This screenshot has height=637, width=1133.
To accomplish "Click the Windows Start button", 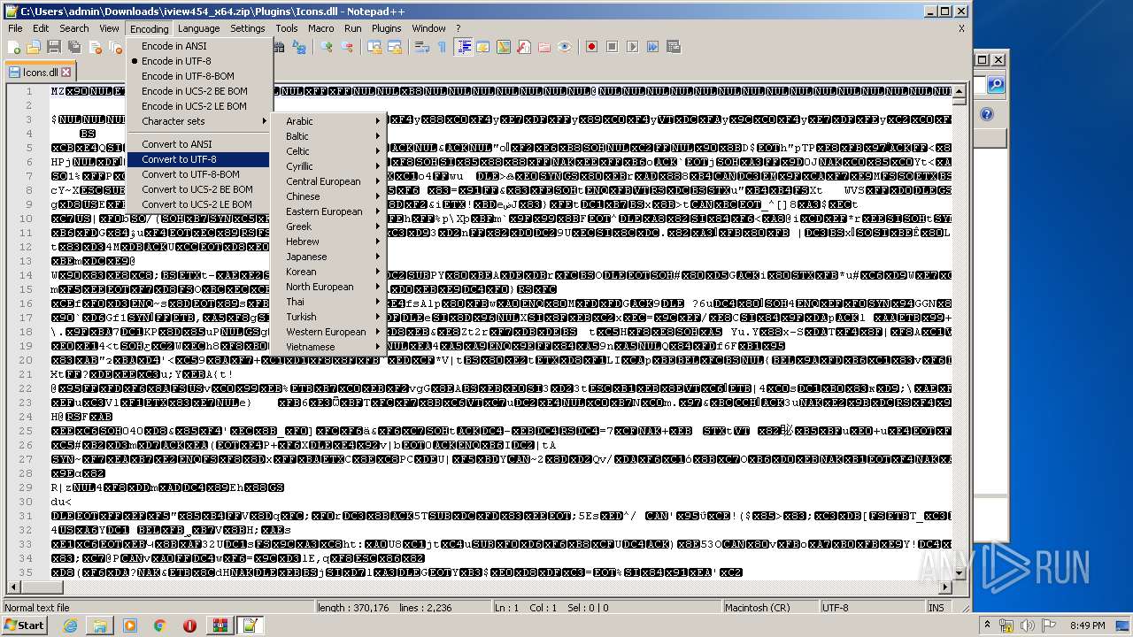I will point(24,625).
